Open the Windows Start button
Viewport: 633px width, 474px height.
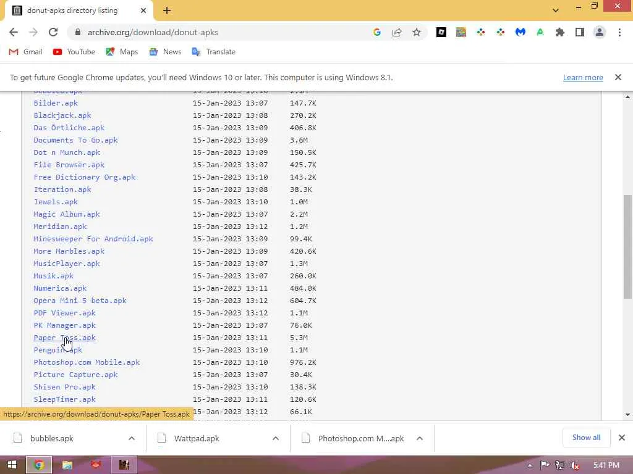[x=12, y=465]
